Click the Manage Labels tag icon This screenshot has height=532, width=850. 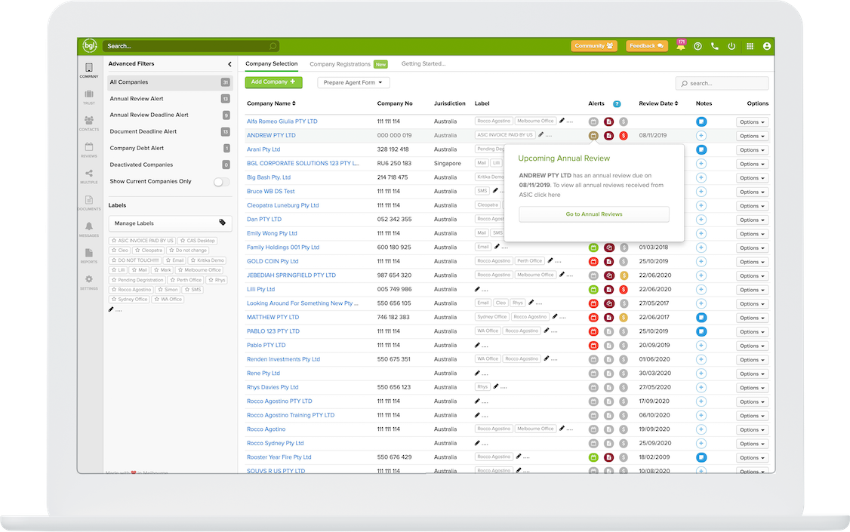click(x=222, y=223)
